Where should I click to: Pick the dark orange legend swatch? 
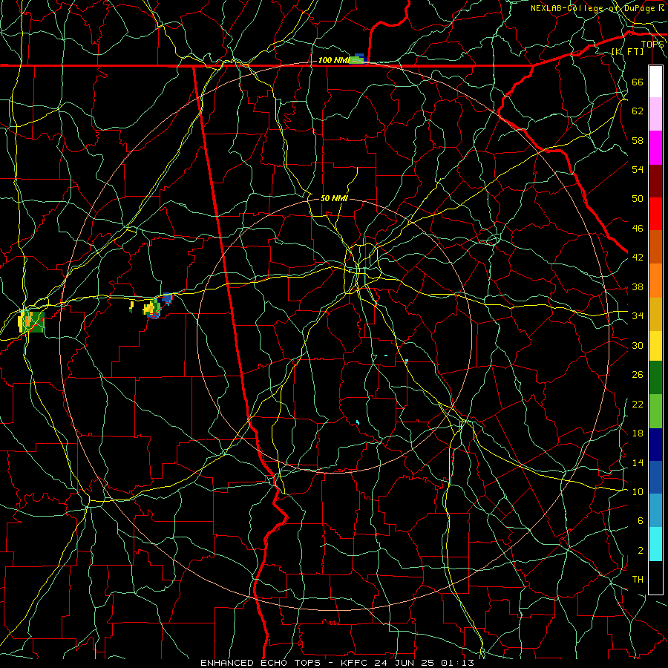[x=655, y=246]
